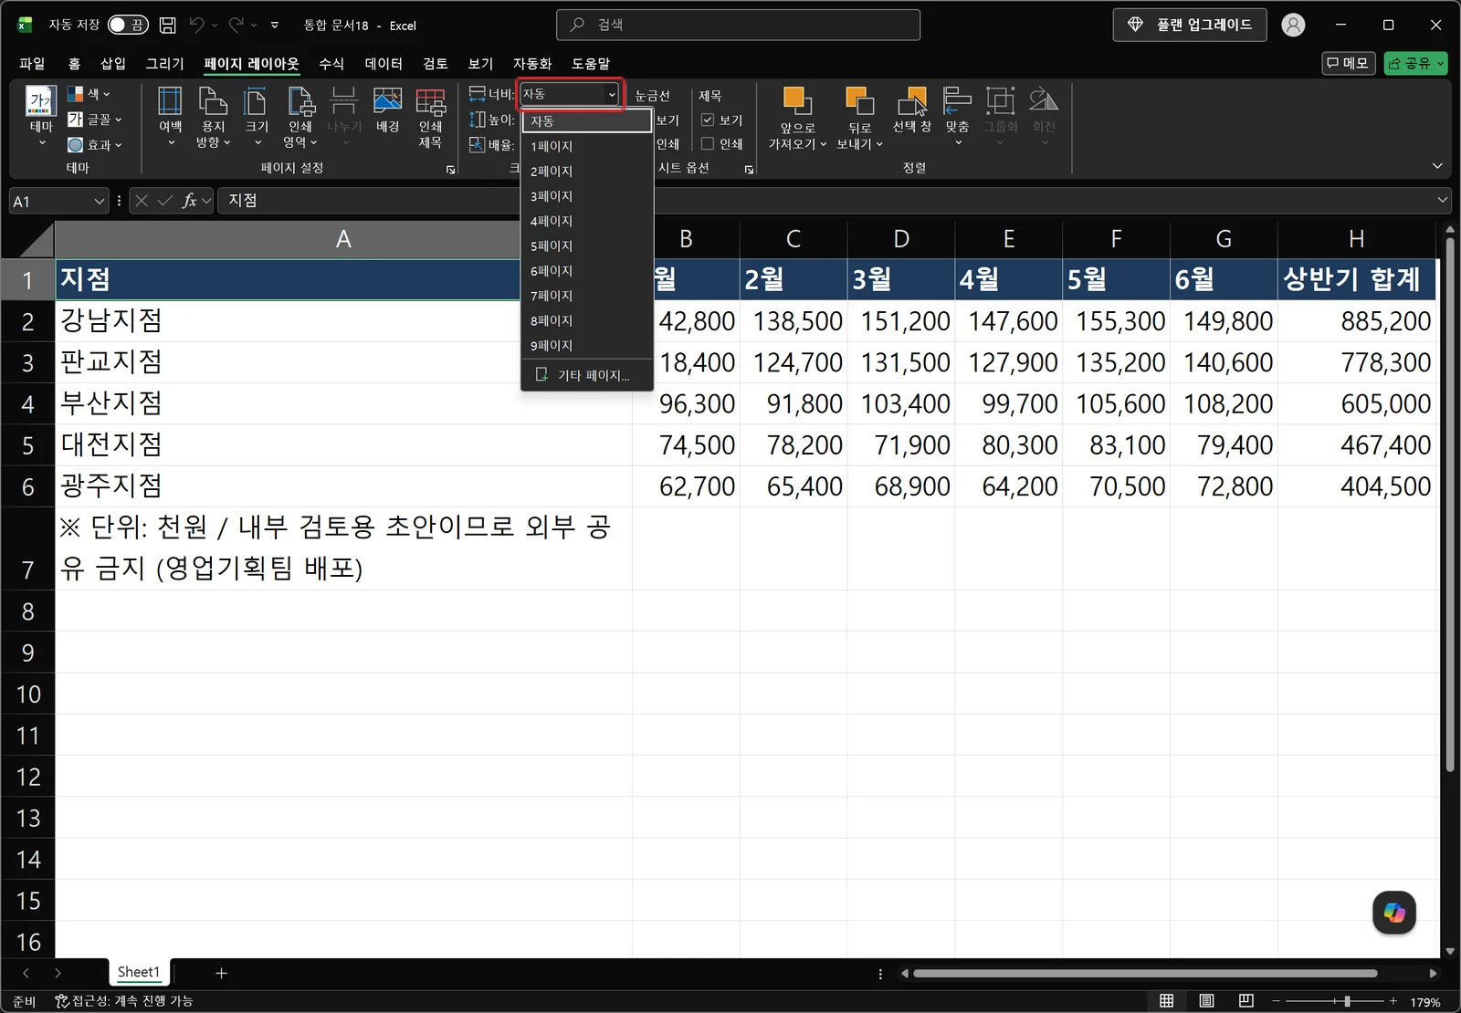This screenshot has height=1013, width=1461.
Task: Collapse the ribbon with the chevron
Action: 1437,166
